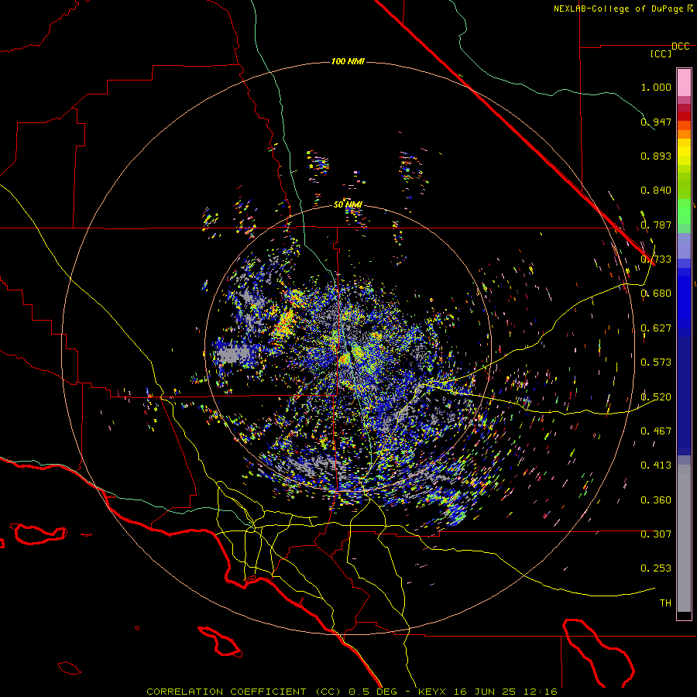Click the 100 NMI range ring label
697x697 pixels.
[x=348, y=61]
